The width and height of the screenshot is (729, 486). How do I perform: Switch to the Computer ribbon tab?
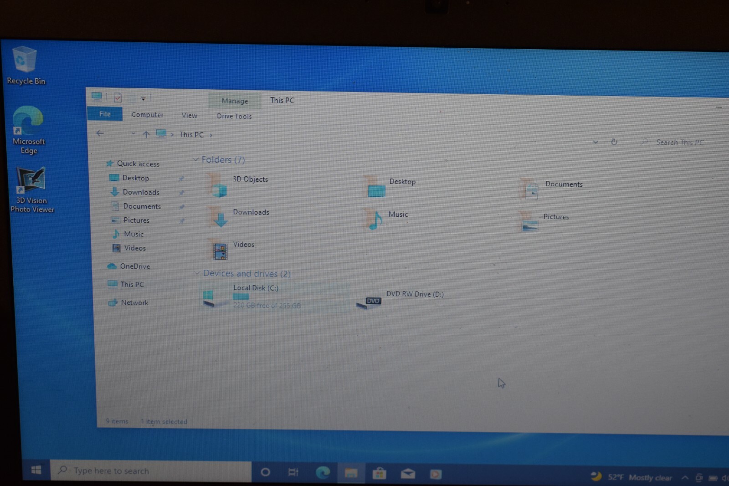(147, 115)
